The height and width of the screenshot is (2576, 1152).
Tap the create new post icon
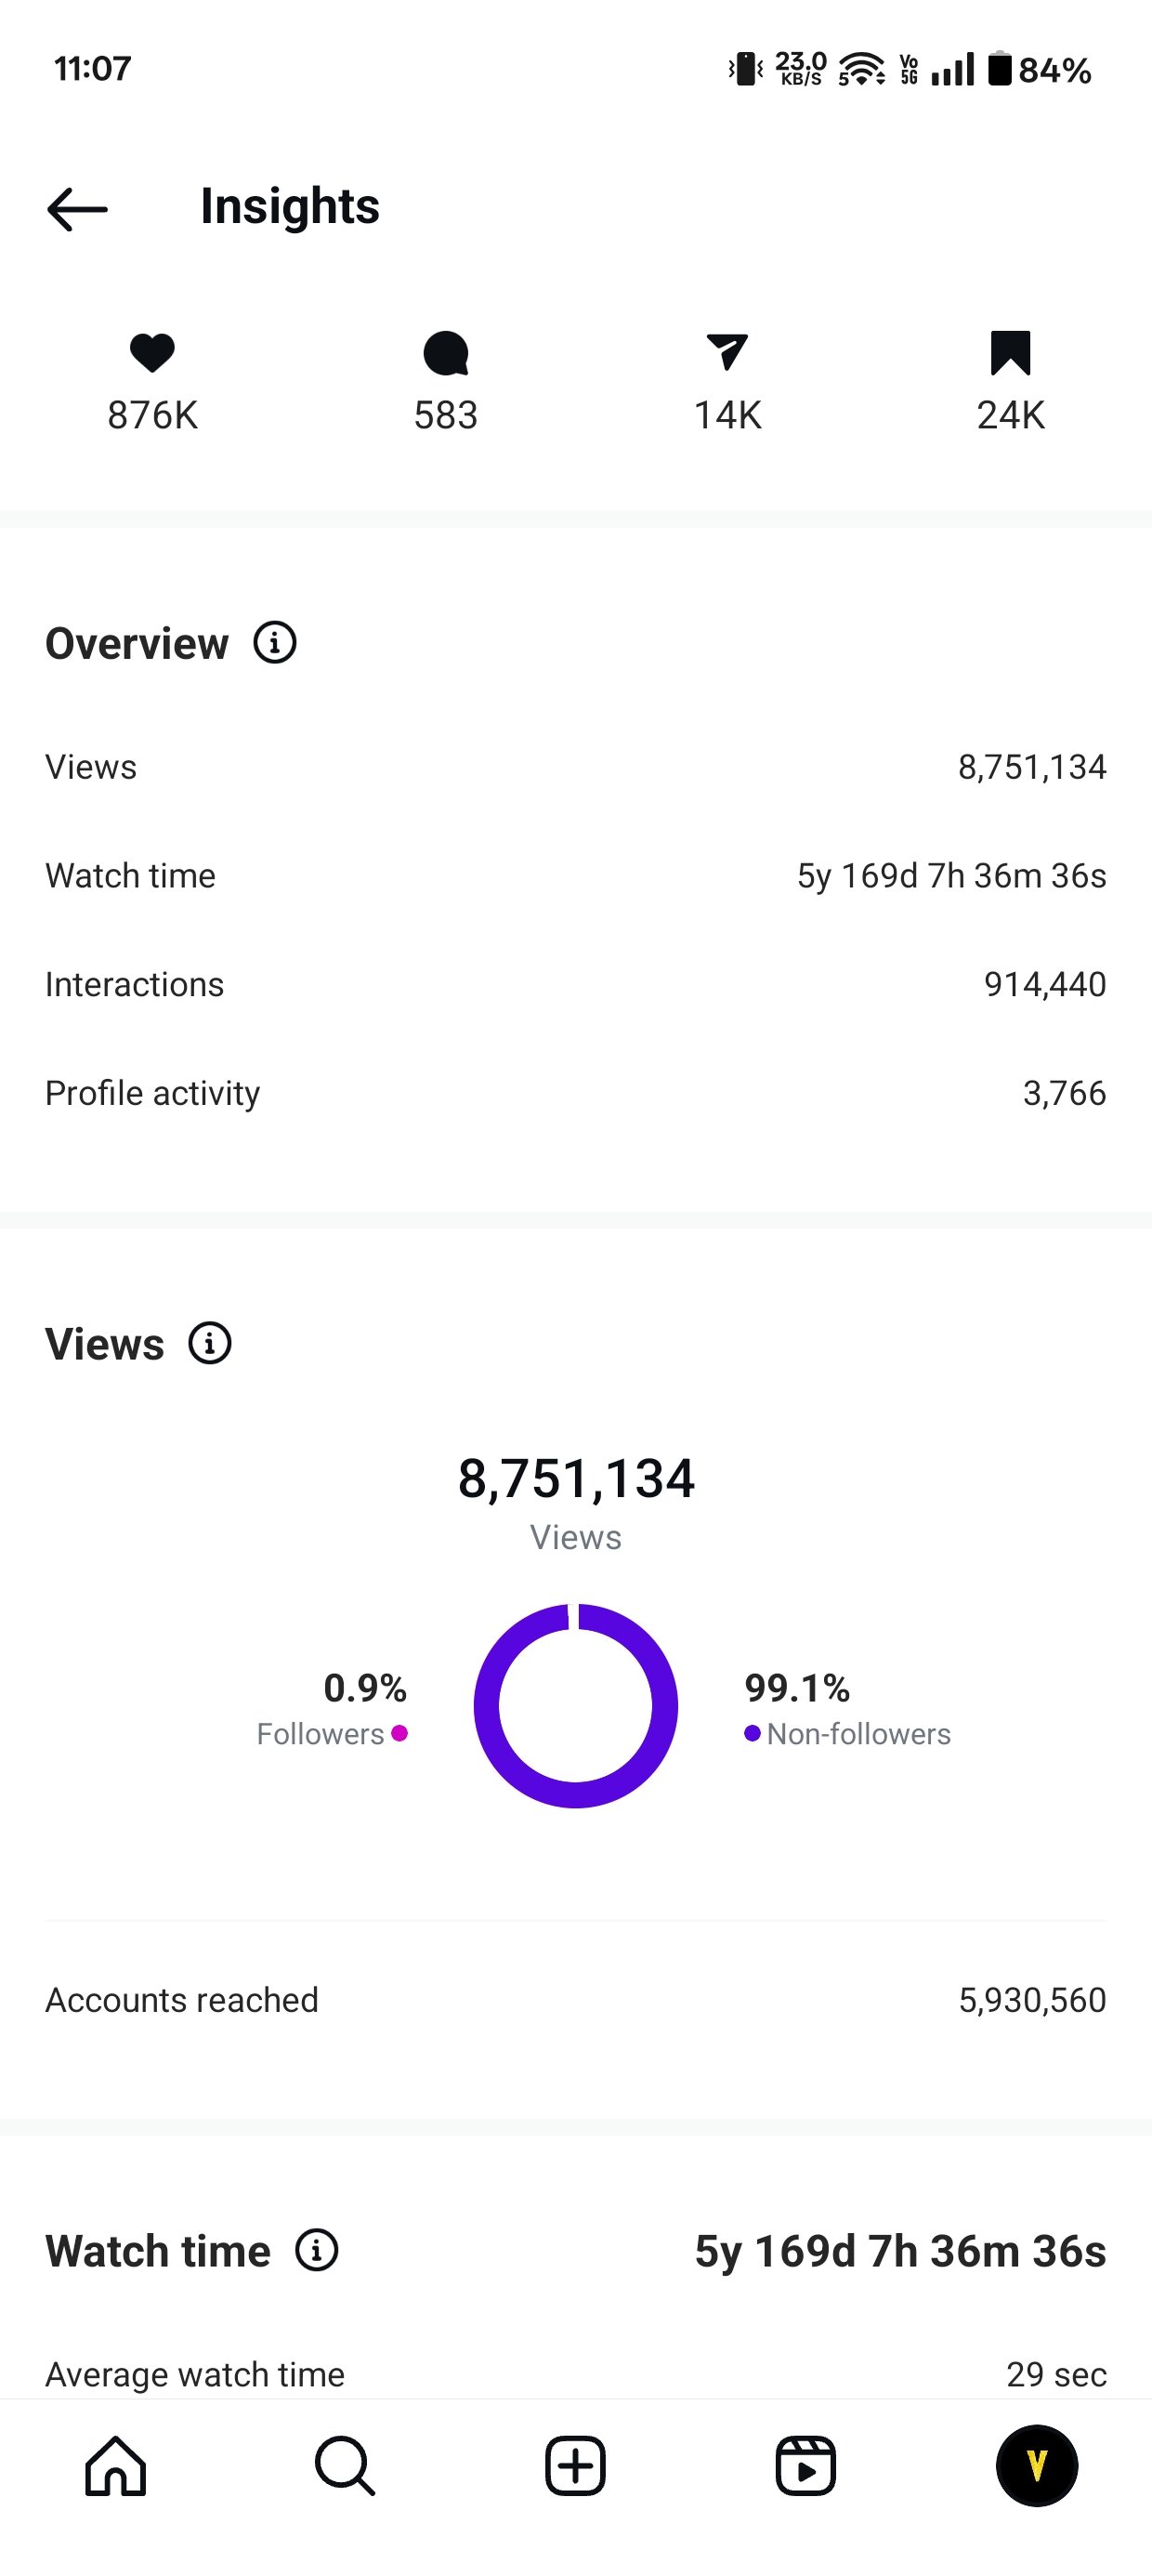[575, 2466]
